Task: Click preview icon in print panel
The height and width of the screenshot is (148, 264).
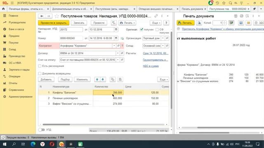Action: pyautogui.click(x=199, y=23)
